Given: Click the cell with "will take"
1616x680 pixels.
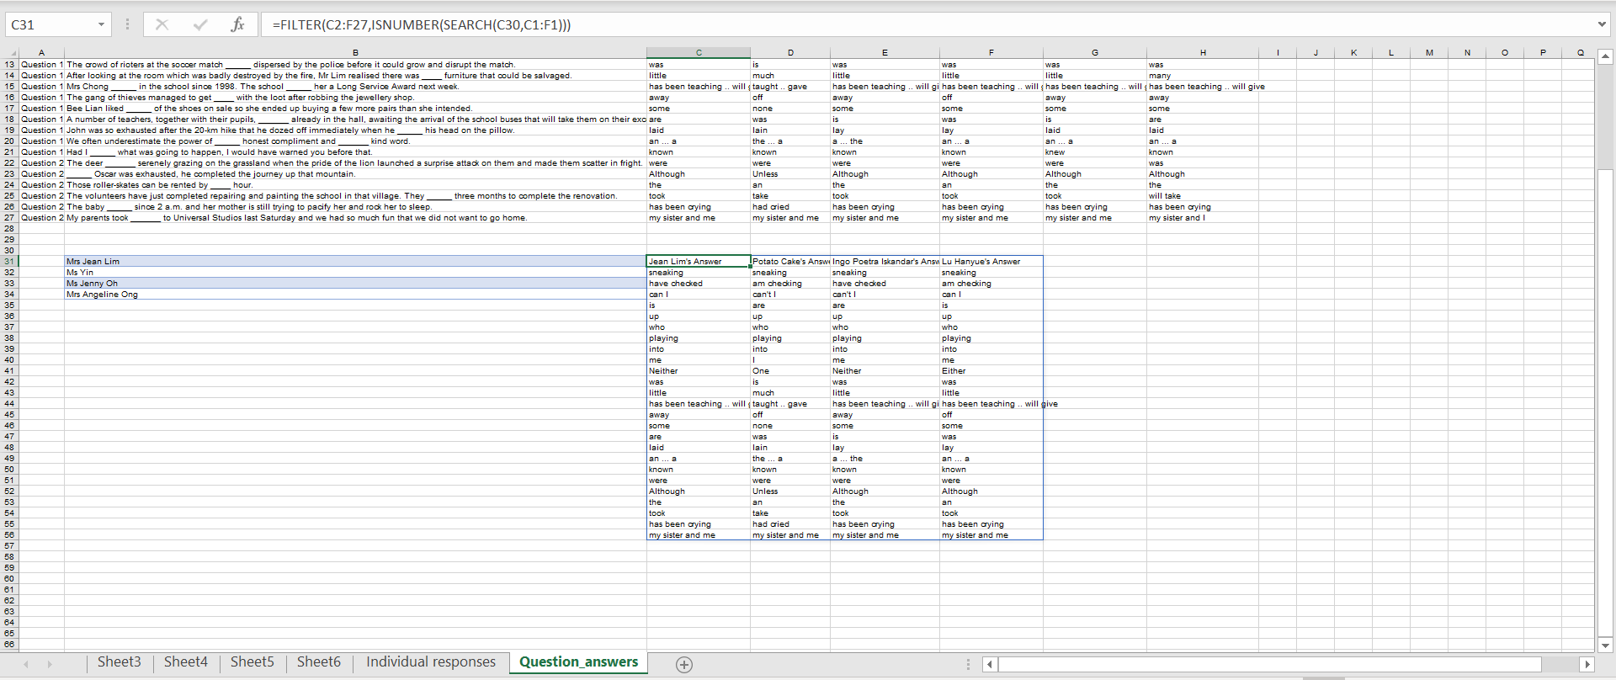Looking at the screenshot, I should [1203, 196].
